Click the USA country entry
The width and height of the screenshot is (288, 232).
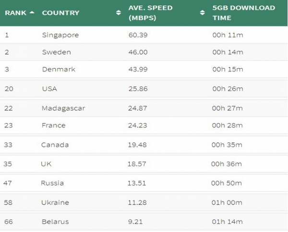click(x=49, y=89)
